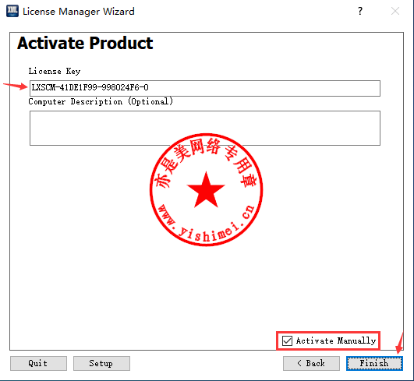Click the red arrow pointing at Finish button
This screenshot has width=414, height=381.
pos(400,343)
